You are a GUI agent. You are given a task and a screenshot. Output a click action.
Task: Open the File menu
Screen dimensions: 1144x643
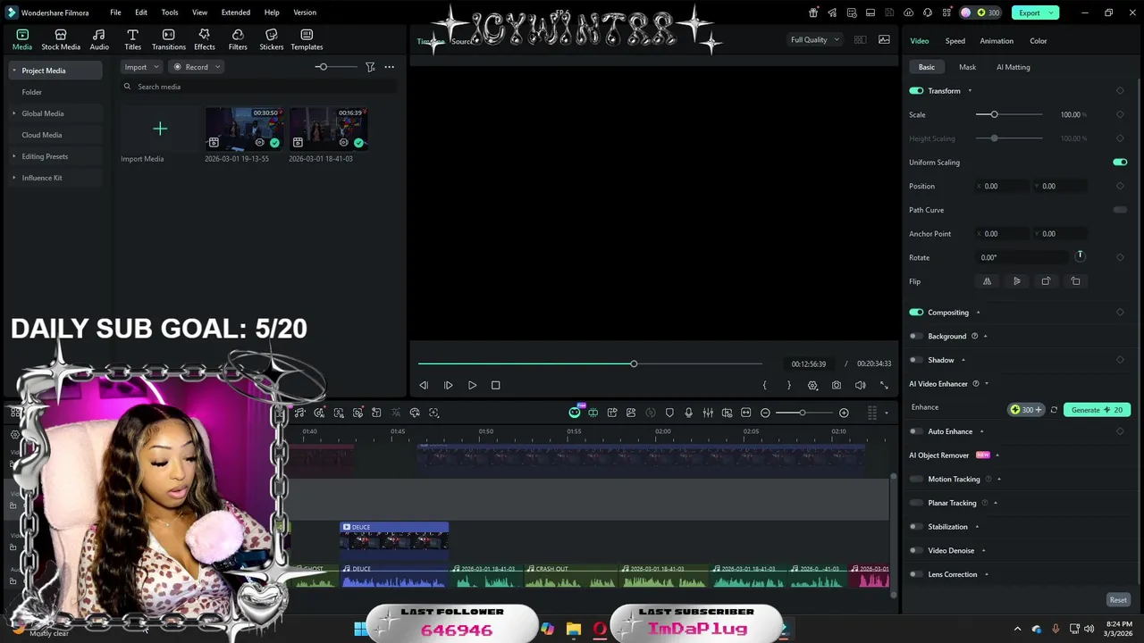tap(115, 13)
